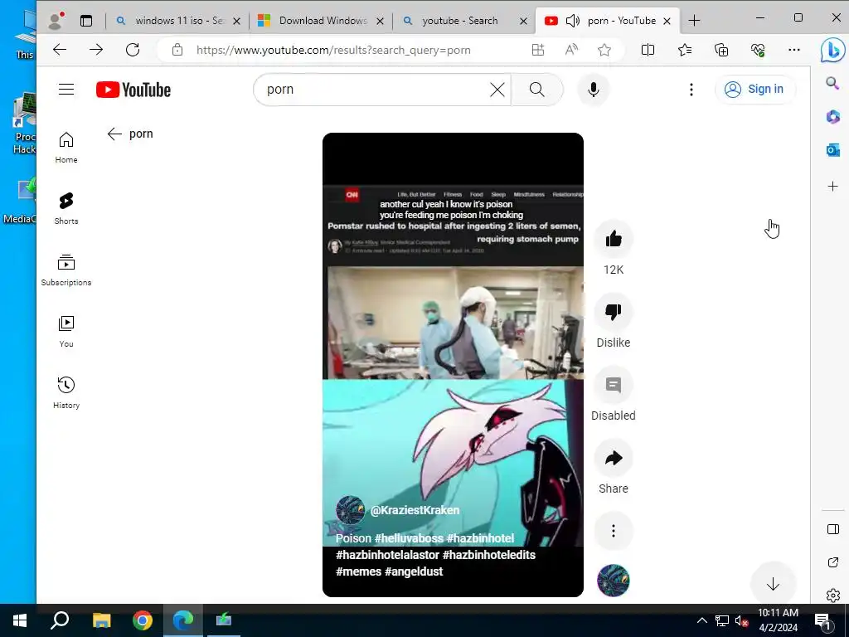Open Outlook in Edge sidebar

click(x=832, y=149)
